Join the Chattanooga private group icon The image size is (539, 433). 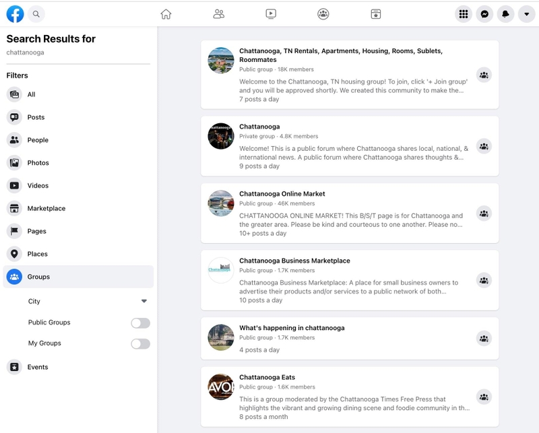point(484,146)
